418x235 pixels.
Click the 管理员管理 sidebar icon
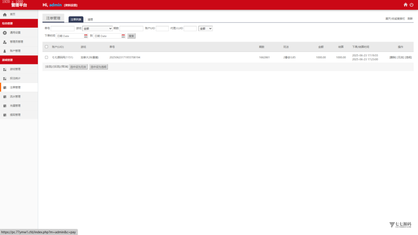[5, 42]
